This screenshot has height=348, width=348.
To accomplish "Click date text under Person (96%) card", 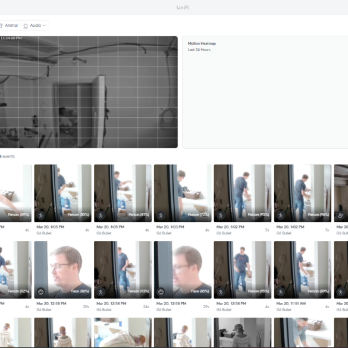I will coord(290,227).
